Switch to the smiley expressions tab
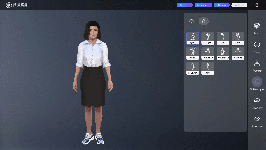 (x=192, y=21)
